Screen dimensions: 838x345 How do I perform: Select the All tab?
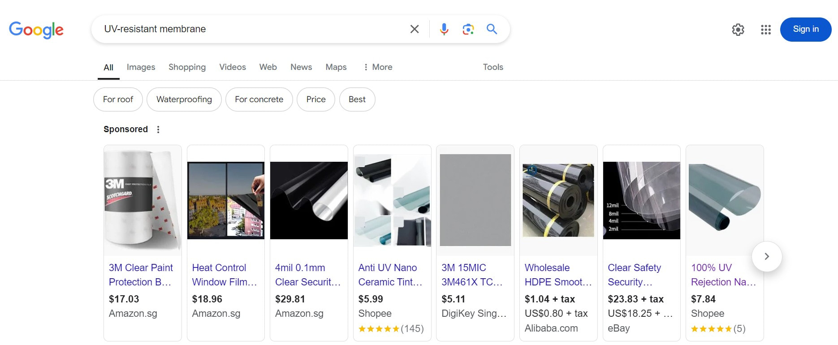pos(108,67)
